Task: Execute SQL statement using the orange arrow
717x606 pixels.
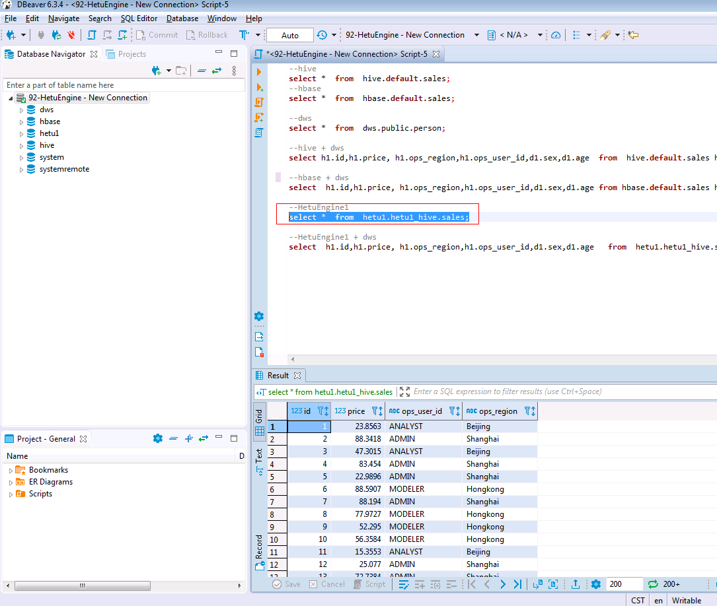Action: (x=259, y=72)
